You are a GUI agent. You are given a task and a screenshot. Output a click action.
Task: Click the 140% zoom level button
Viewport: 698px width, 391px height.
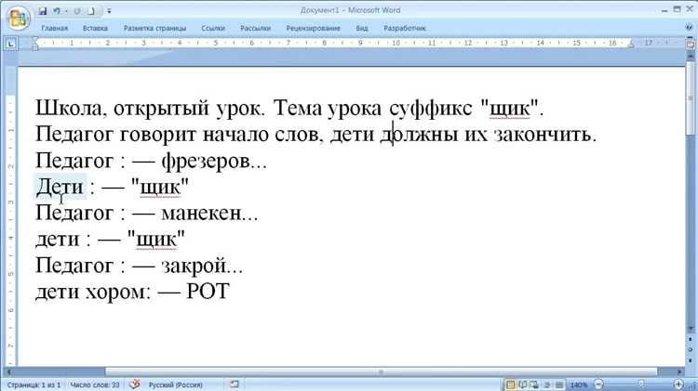coord(578,384)
